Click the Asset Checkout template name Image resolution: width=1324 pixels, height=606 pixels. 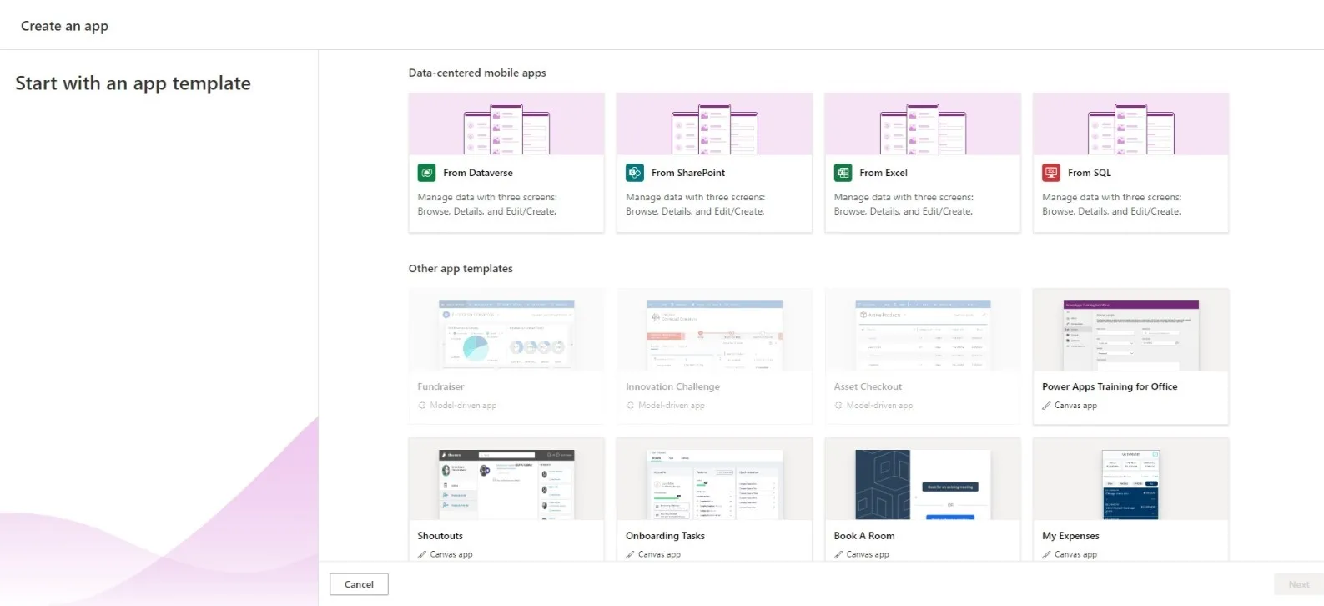[x=868, y=386]
